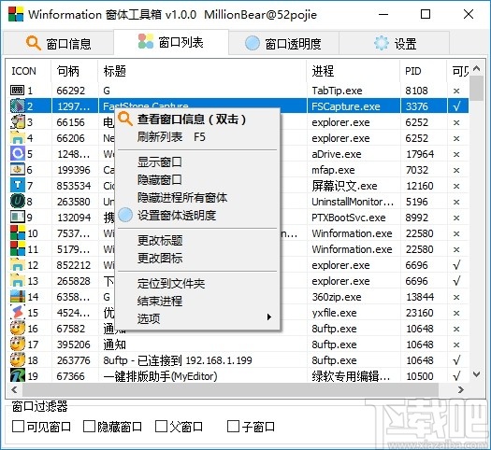Viewport: 491px width, 450px height.
Task: Click the mfap.exe icon in row 6
Action: (x=17, y=169)
